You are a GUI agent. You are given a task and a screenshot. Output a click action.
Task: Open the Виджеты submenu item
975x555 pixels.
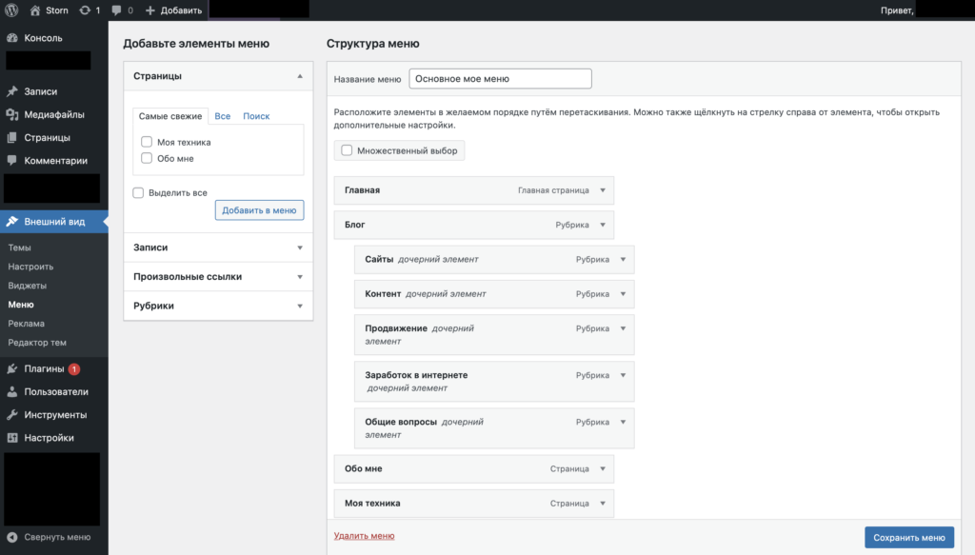pos(28,286)
